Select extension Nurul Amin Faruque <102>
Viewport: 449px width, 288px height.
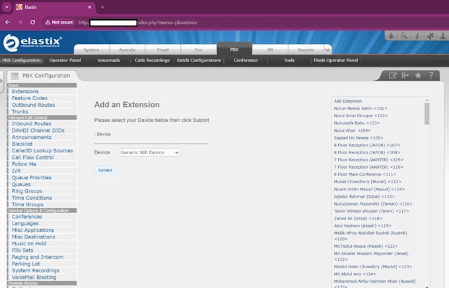(x=361, y=115)
